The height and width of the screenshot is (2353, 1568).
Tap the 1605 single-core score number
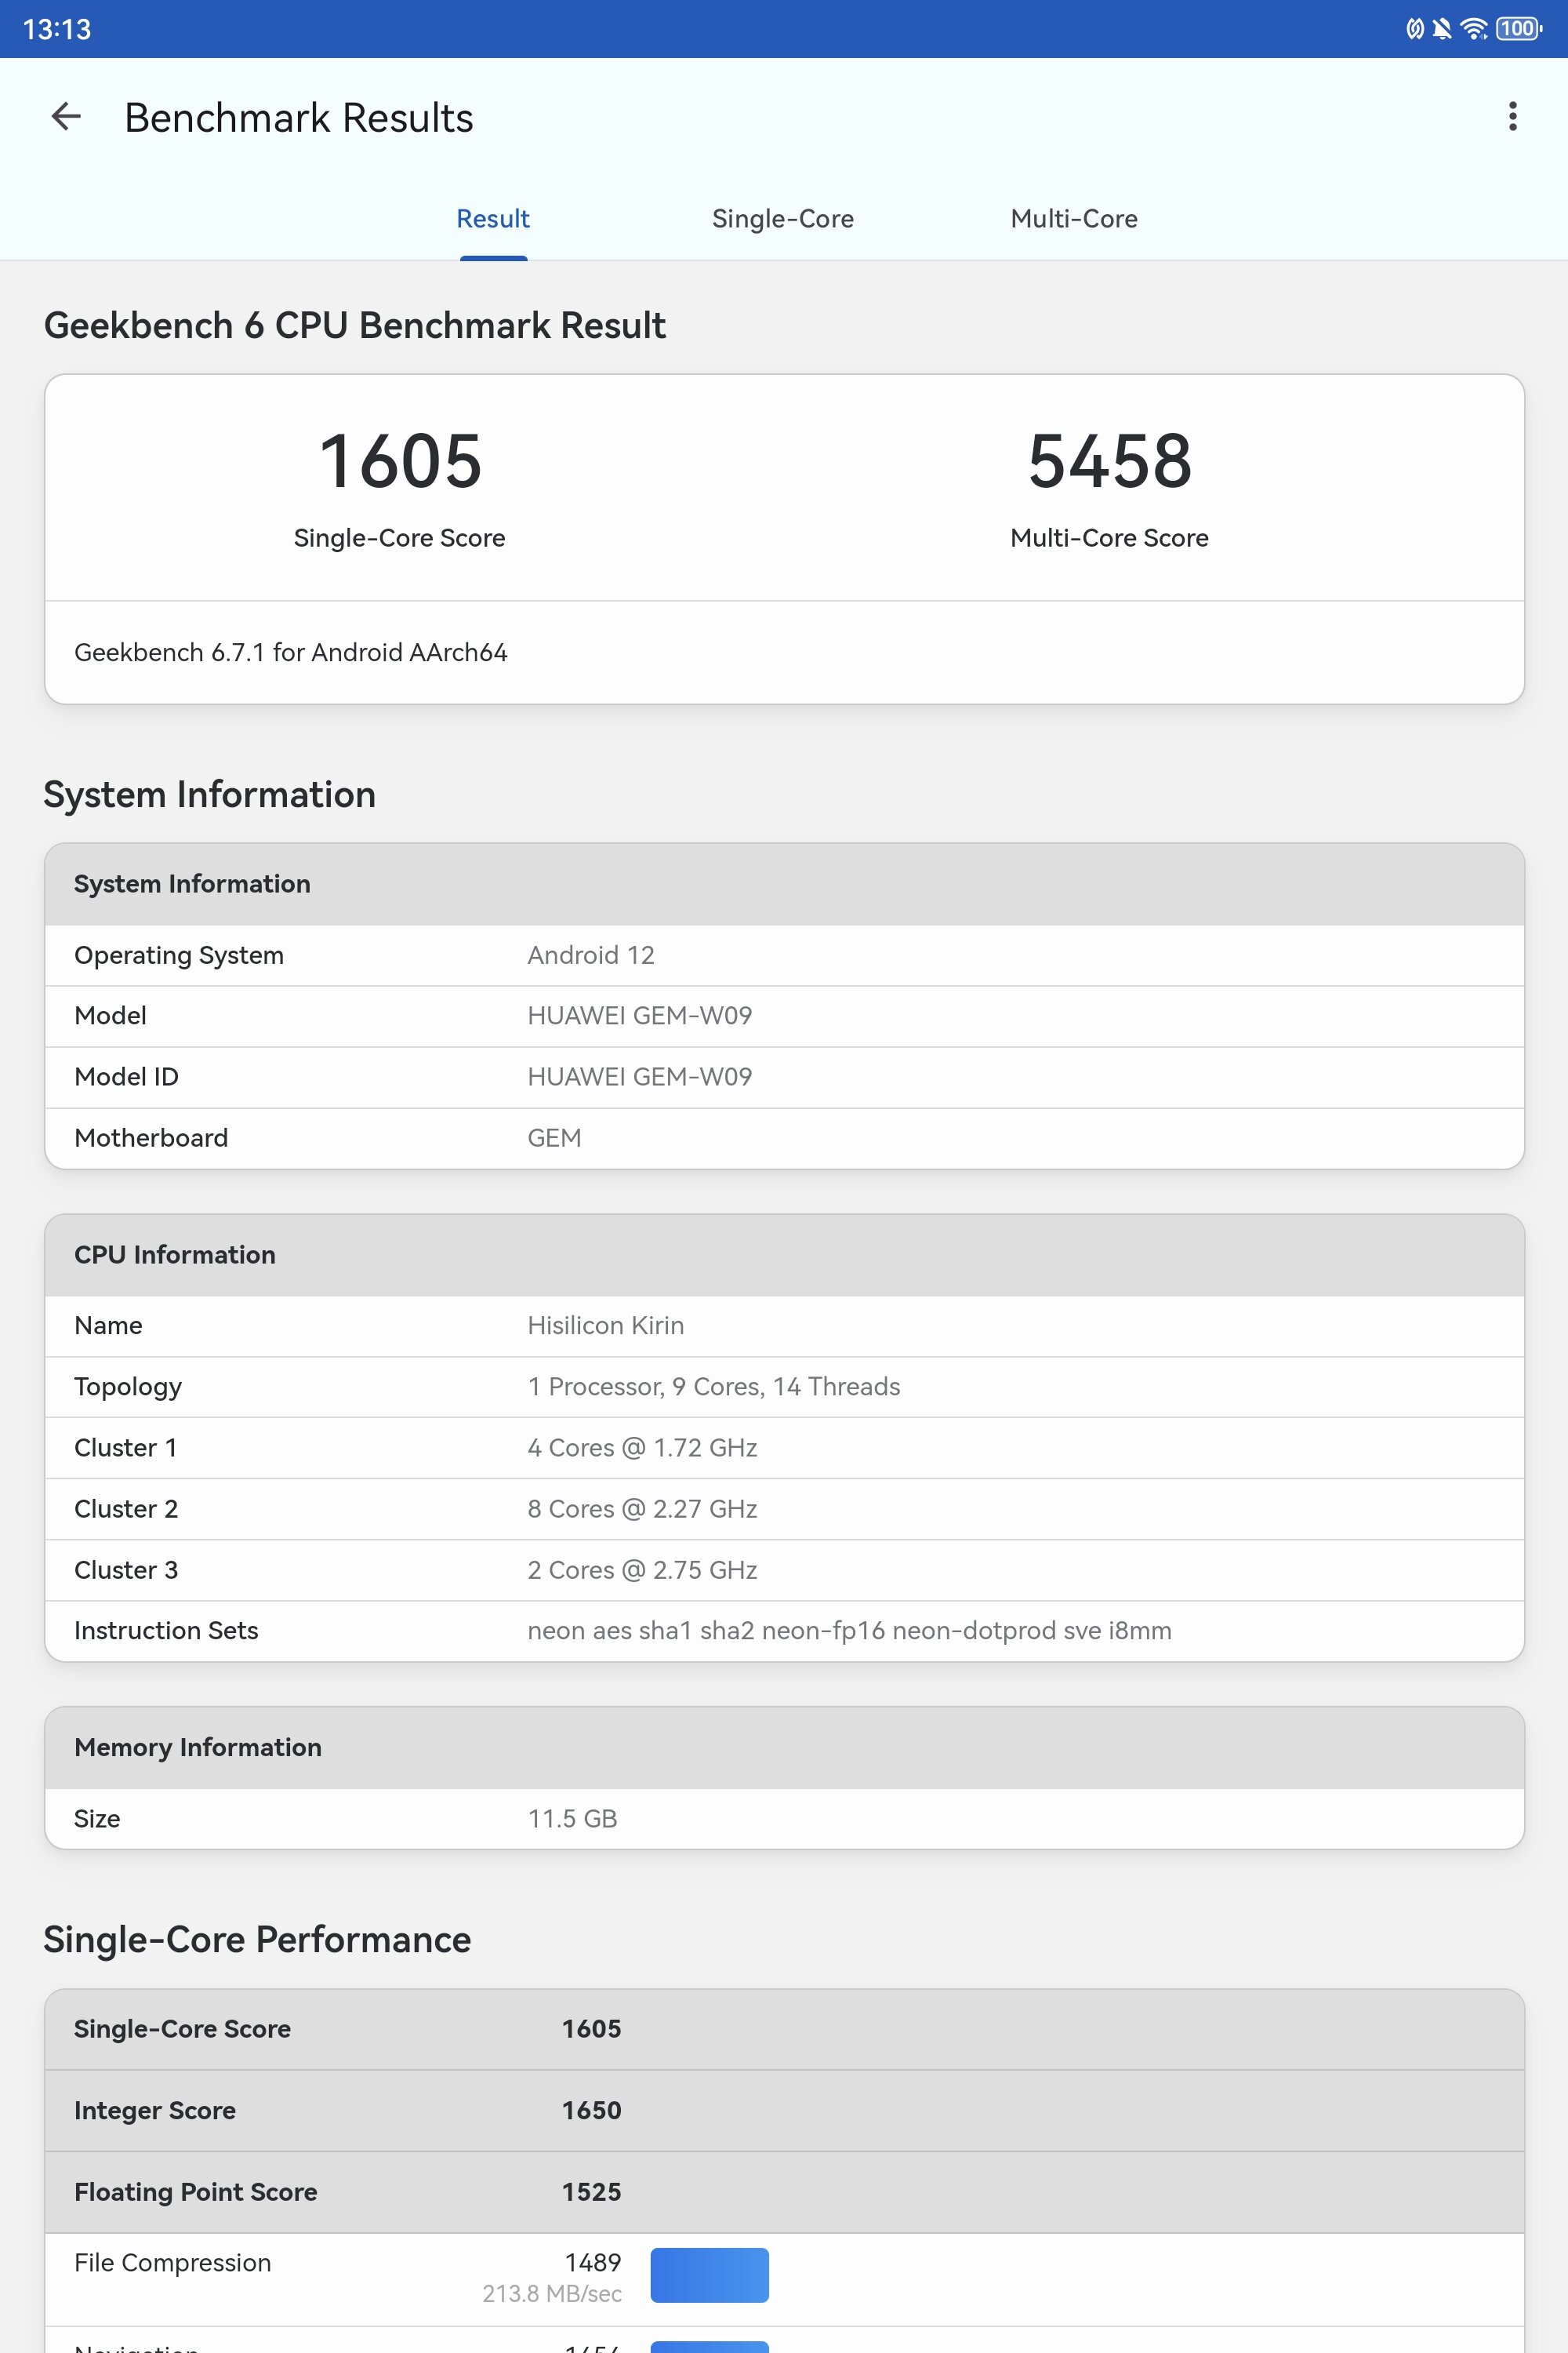400,461
